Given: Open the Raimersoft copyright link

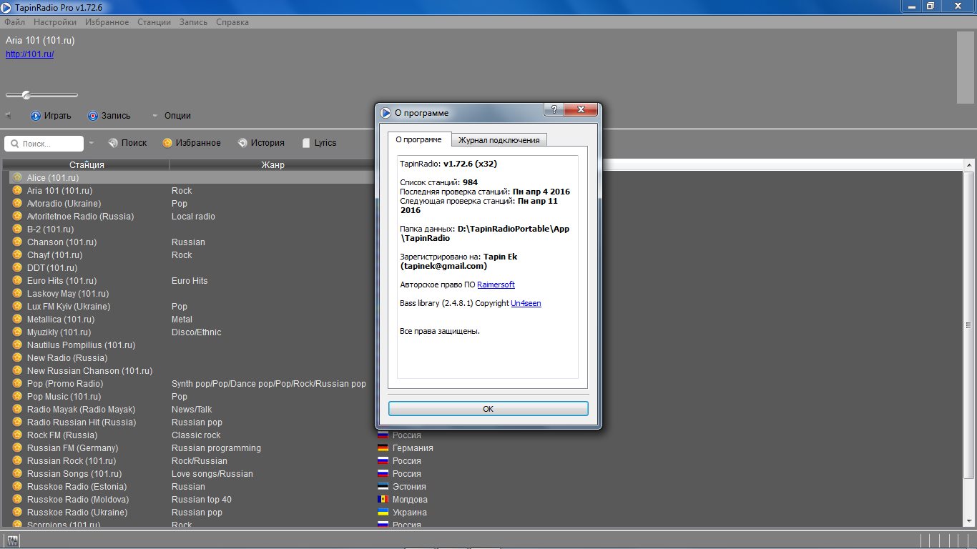Looking at the screenshot, I should 496,285.
